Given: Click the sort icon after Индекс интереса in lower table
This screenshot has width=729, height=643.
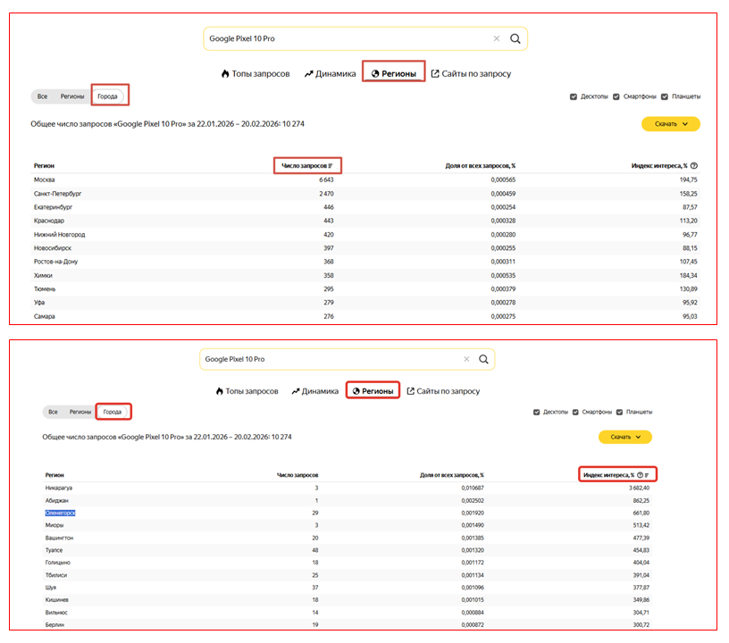Looking at the screenshot, I should click(648, 475).
